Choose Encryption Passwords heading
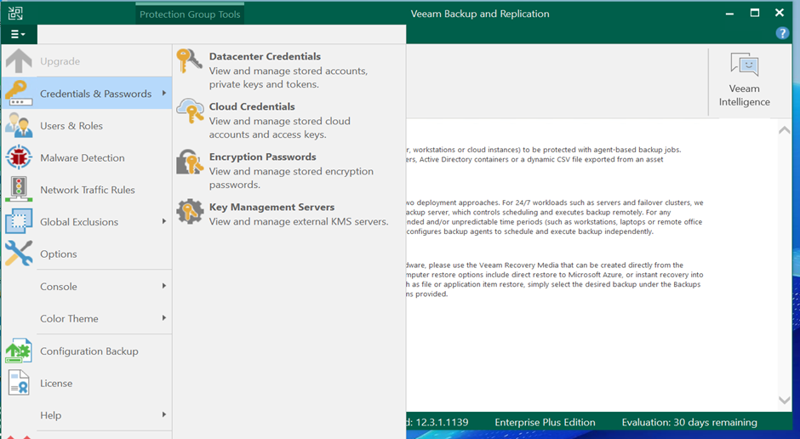This screenshot has width=800, height=439. 263,157
